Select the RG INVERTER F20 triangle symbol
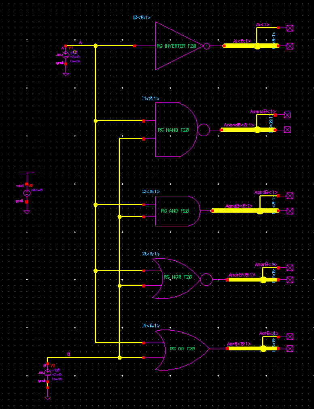The width and height of the screenshot is (314, 409). pos(179,46)
